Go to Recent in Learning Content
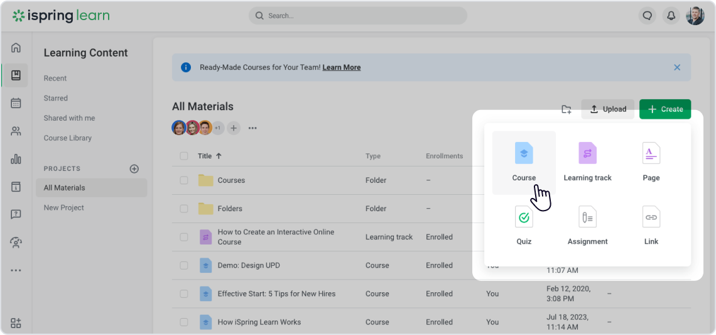The height and width of the screenshot is (335, 716). point(55,78)
